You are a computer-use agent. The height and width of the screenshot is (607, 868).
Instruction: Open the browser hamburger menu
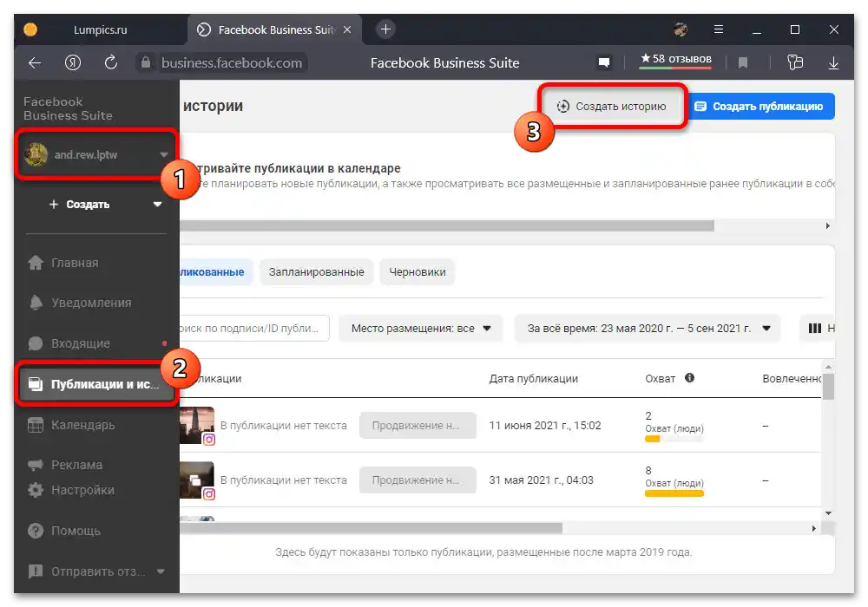click(719, 29)
